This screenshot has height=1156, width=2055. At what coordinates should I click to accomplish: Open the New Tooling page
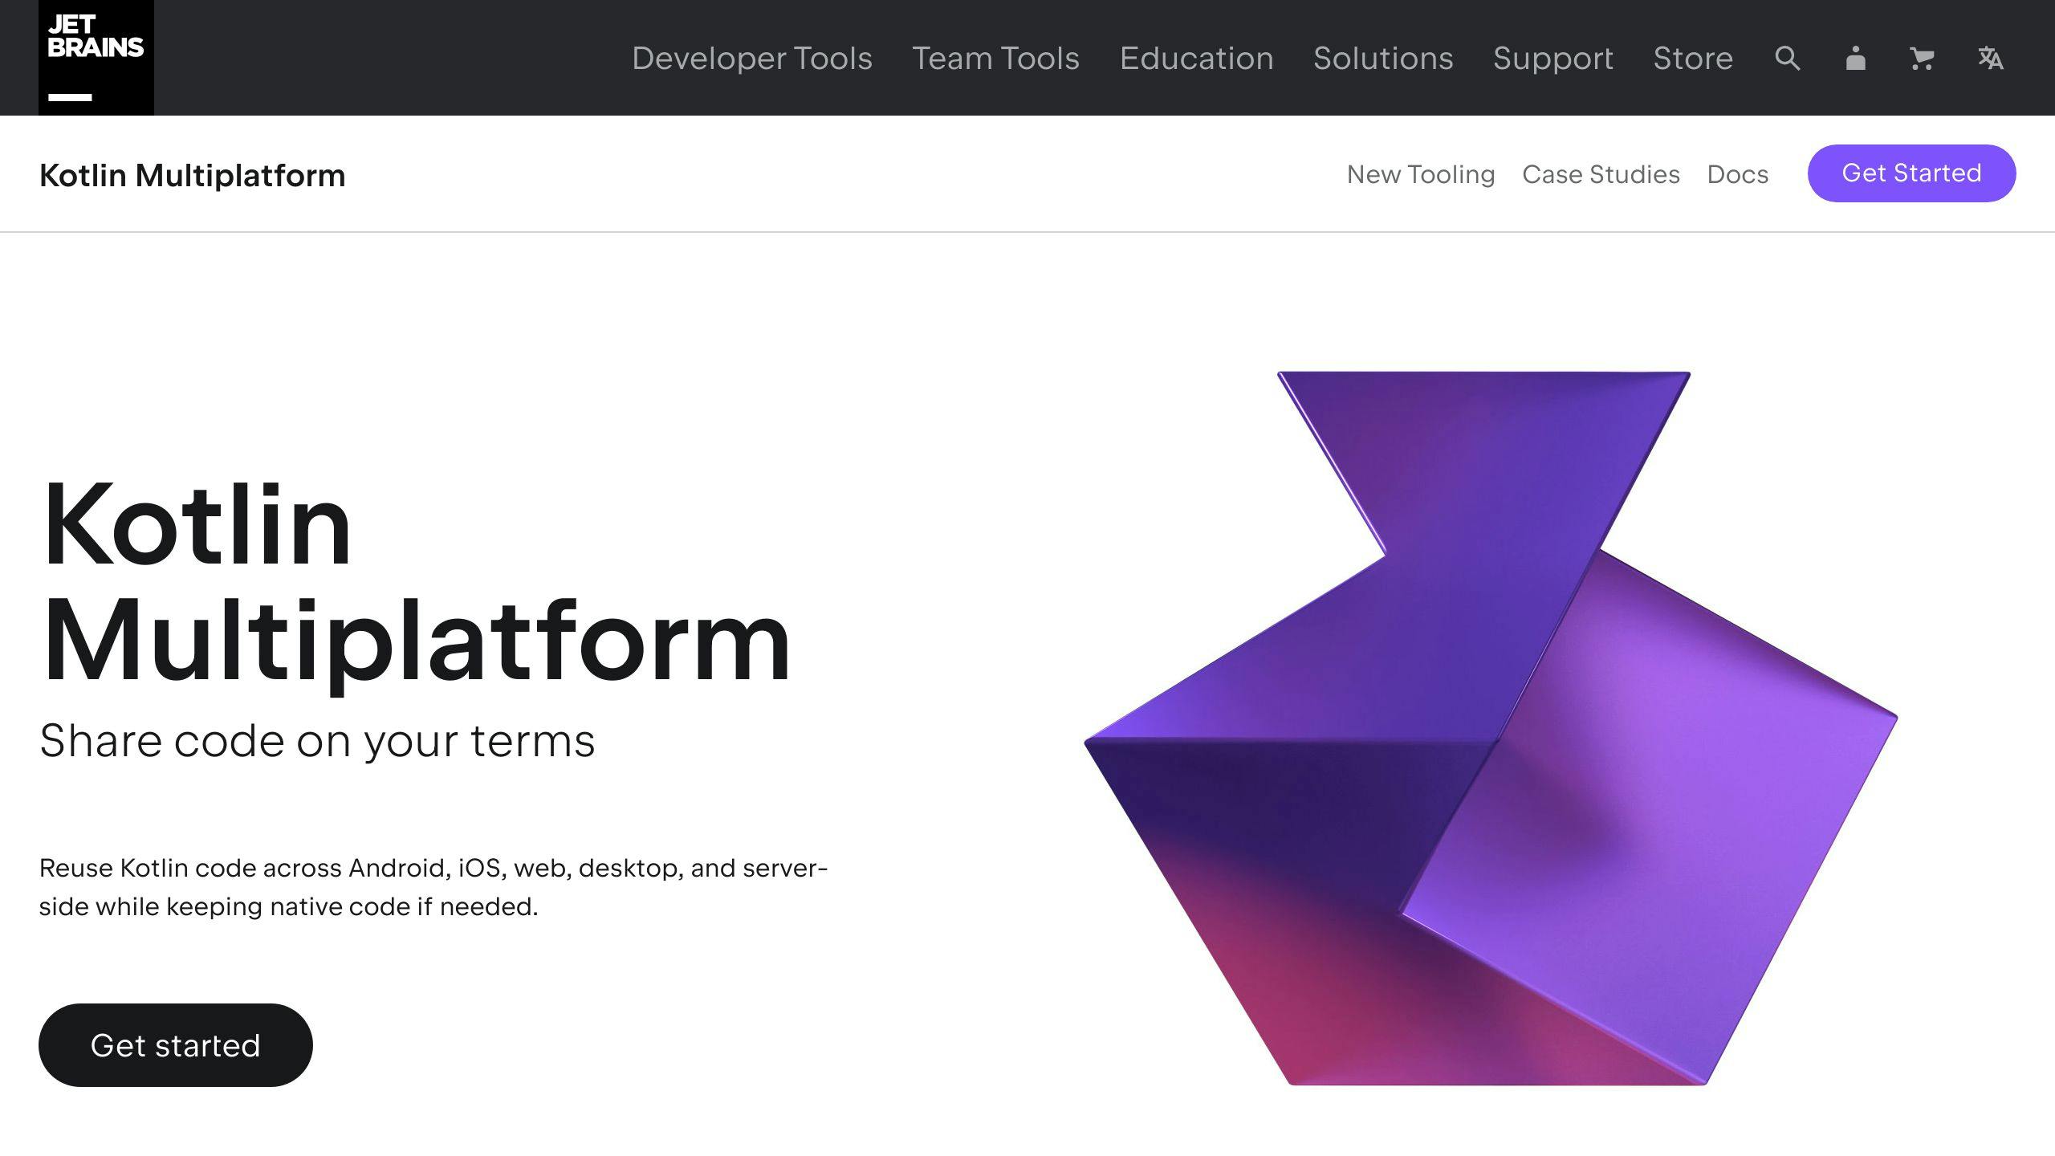1422,174
